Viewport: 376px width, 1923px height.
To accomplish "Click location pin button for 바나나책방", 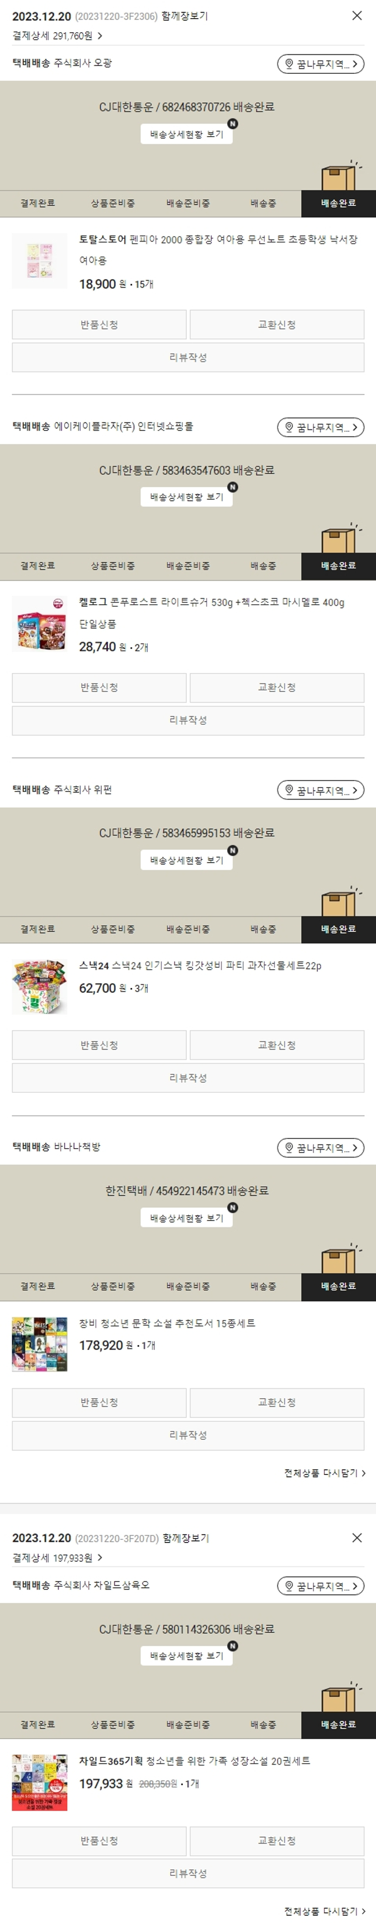I will pos(320,1148).
